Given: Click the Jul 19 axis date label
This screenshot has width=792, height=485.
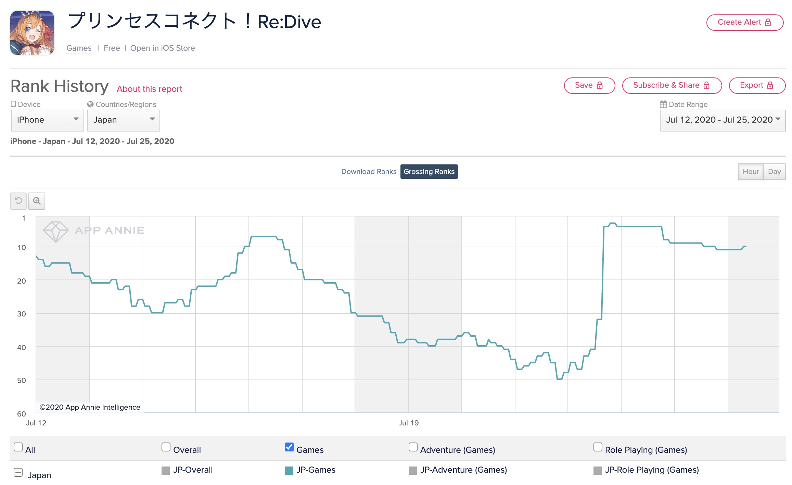Looking at the screenshot, I should pos(408,423).
